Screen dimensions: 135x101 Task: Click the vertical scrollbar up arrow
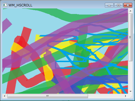(130, 11)
